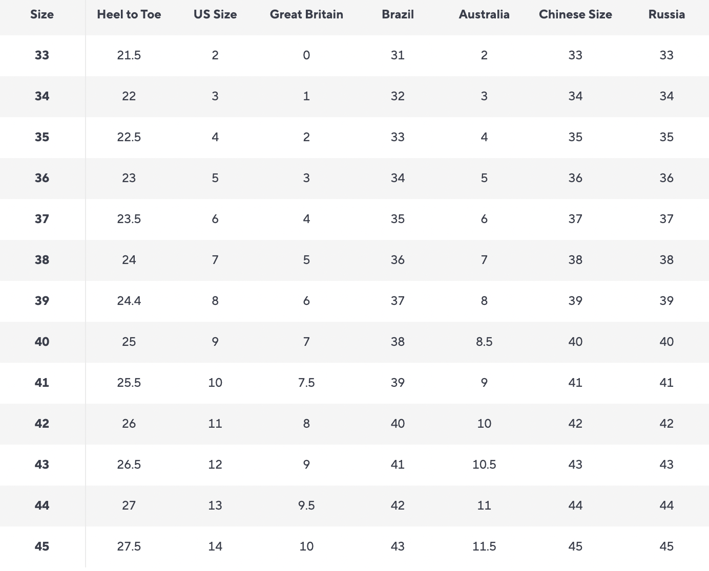
Task: Select the bold size 45 row label
Action: pyautogui.click(x=42, y=546)
